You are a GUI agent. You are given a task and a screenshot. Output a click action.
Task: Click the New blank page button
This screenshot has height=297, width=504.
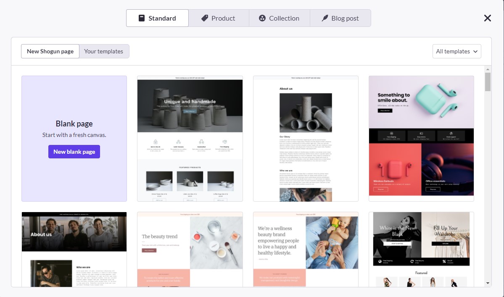[x=74, y=152]
